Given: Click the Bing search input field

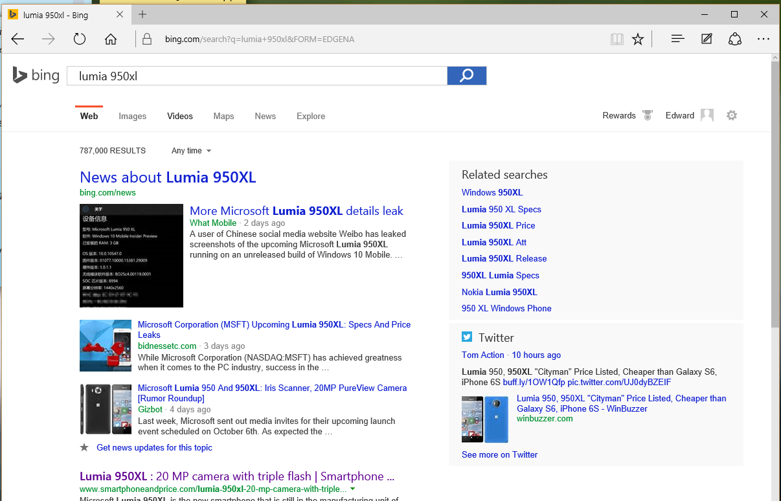Looking at the screenshot, I should (x=257, y=76).
